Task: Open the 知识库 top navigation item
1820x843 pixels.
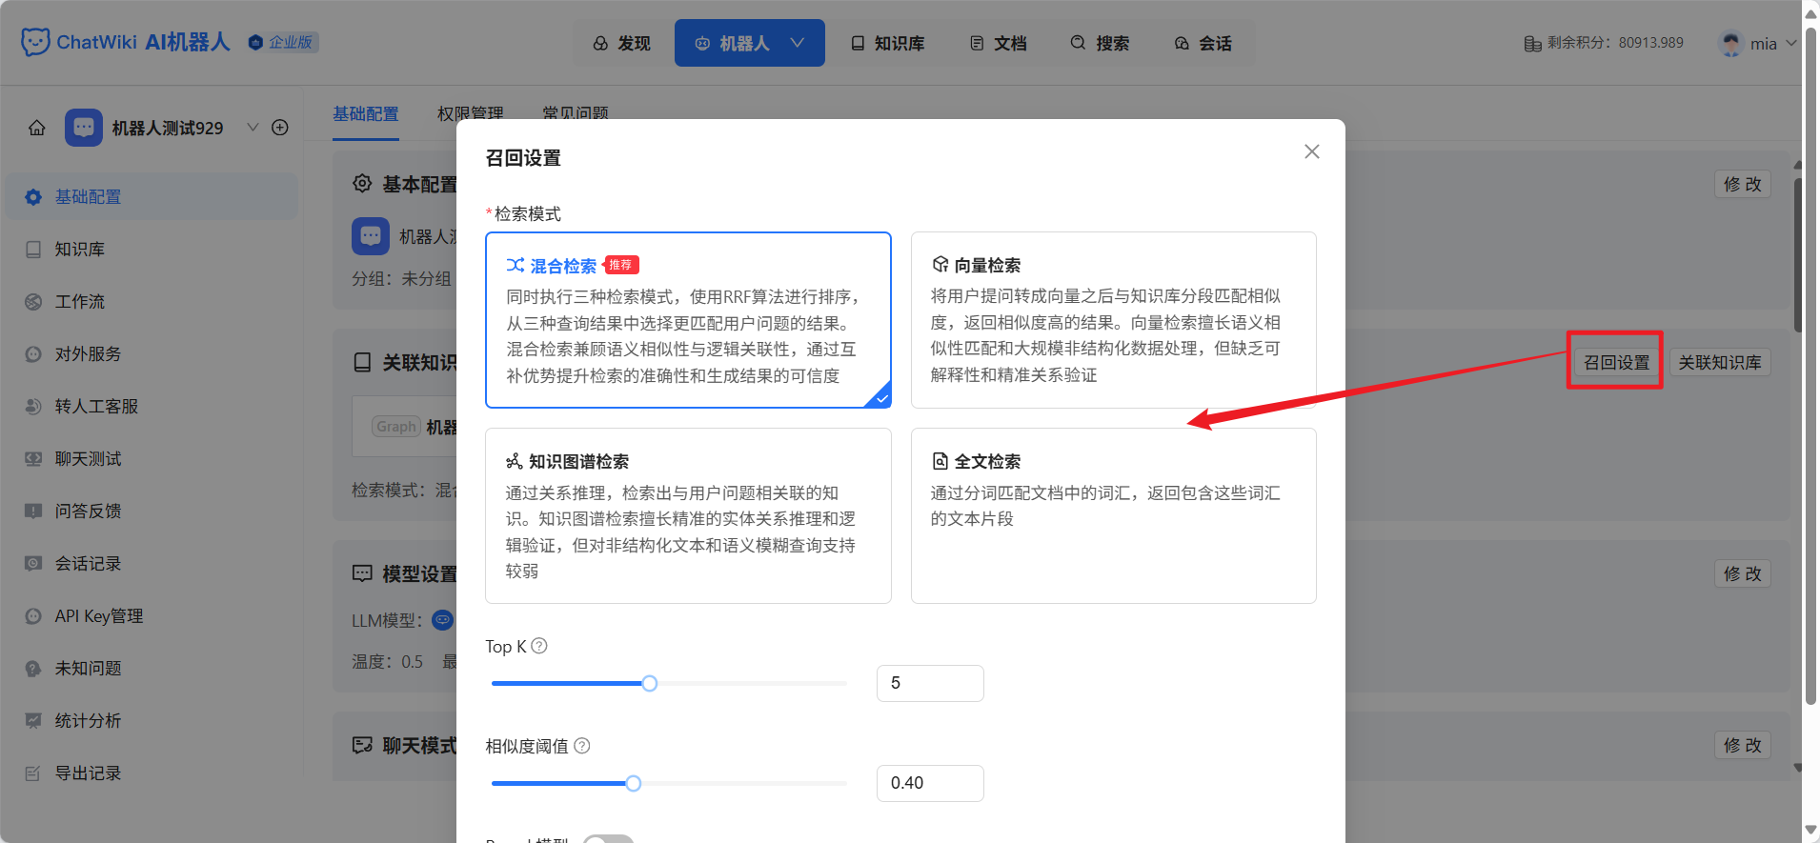Action: (887, 43)
